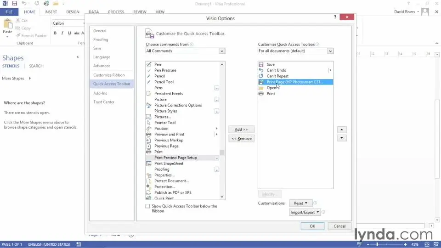The image size is (441, 248).
Task: Click commands list scrollbar thumb
Action: pyautogui.click(x=222, y=152)
